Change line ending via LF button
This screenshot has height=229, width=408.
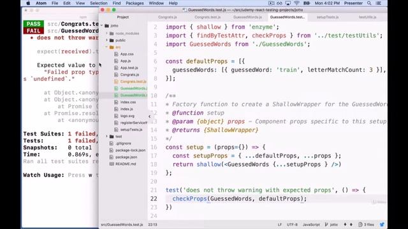pos(280,225)
